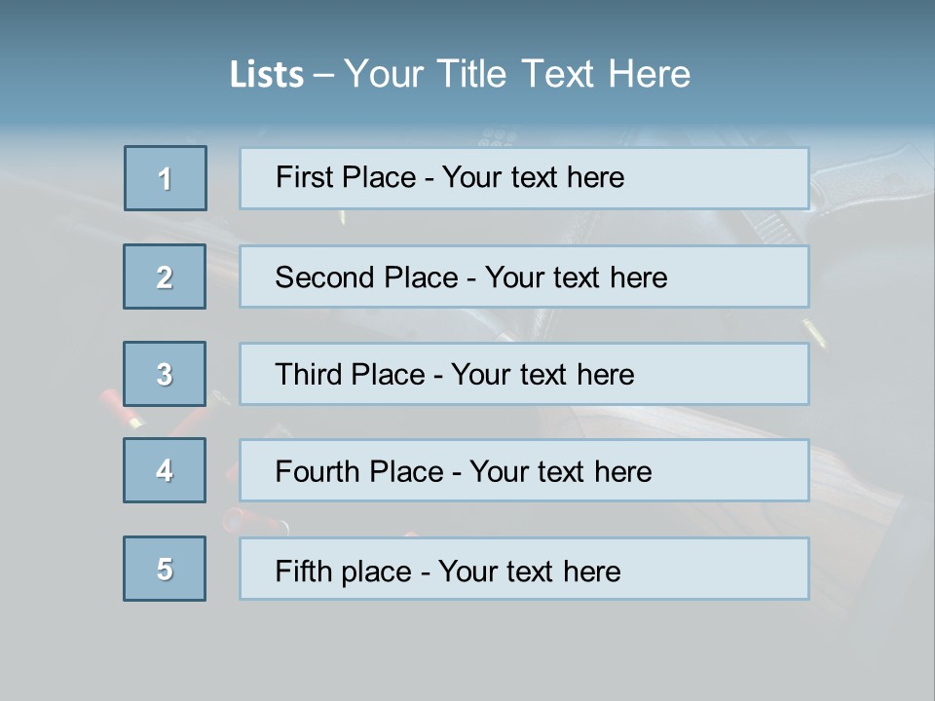Click the "Fourth Place - Your text here" bar
The width and height of the screenshot is (935, 701).
524,471
